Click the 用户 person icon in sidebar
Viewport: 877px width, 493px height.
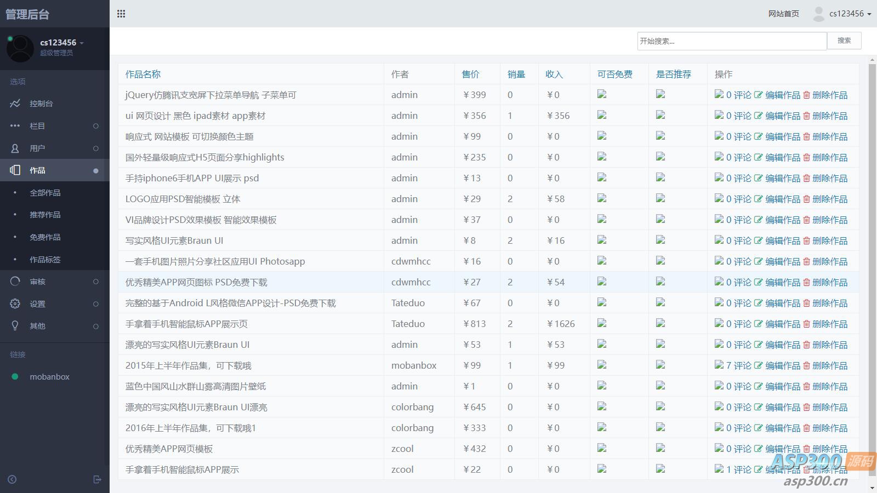[15, 148]
